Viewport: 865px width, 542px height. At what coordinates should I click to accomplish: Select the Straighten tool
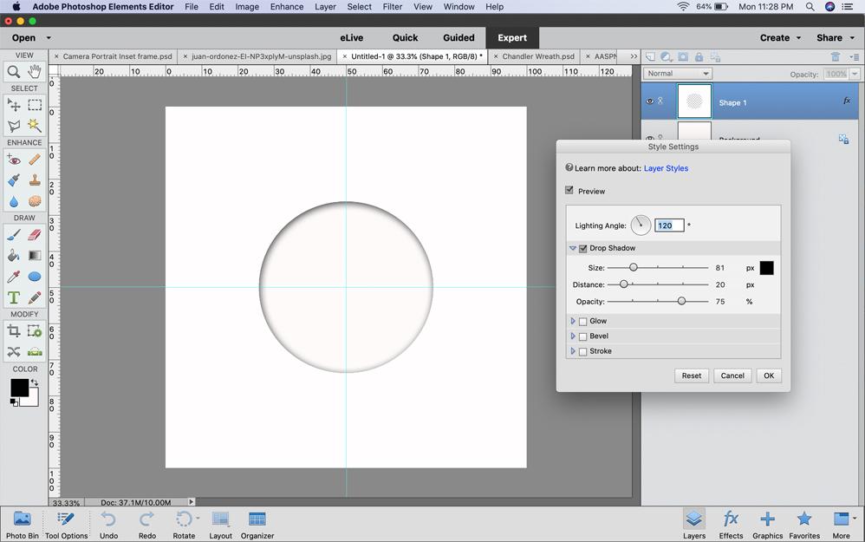(35, 351)
